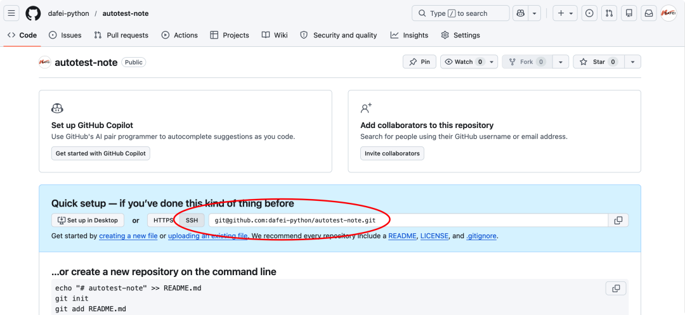
Task: Click the autotest-note repository title
Action: pyautogui.click(x=86, y=62)
